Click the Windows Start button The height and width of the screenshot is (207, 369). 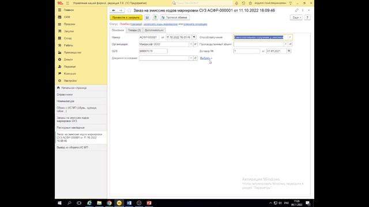coord(59,203)
